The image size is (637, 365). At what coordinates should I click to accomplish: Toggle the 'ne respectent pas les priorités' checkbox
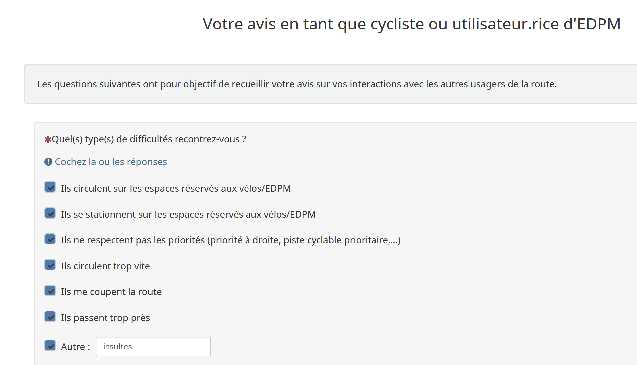(x=50, y=239)
